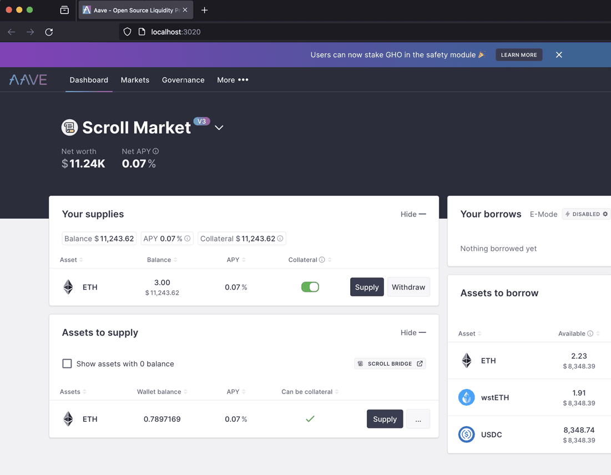Screen dimensions: 611x475
Task: Click the wstETH token icon
Action: 466,397
